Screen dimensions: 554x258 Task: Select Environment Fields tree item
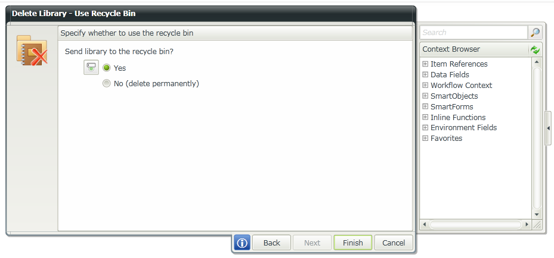coord(463,128)
